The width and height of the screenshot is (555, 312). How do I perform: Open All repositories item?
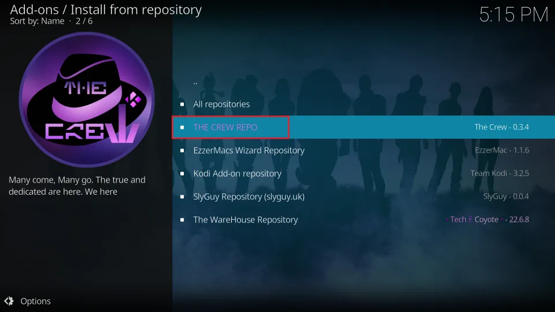364,104
